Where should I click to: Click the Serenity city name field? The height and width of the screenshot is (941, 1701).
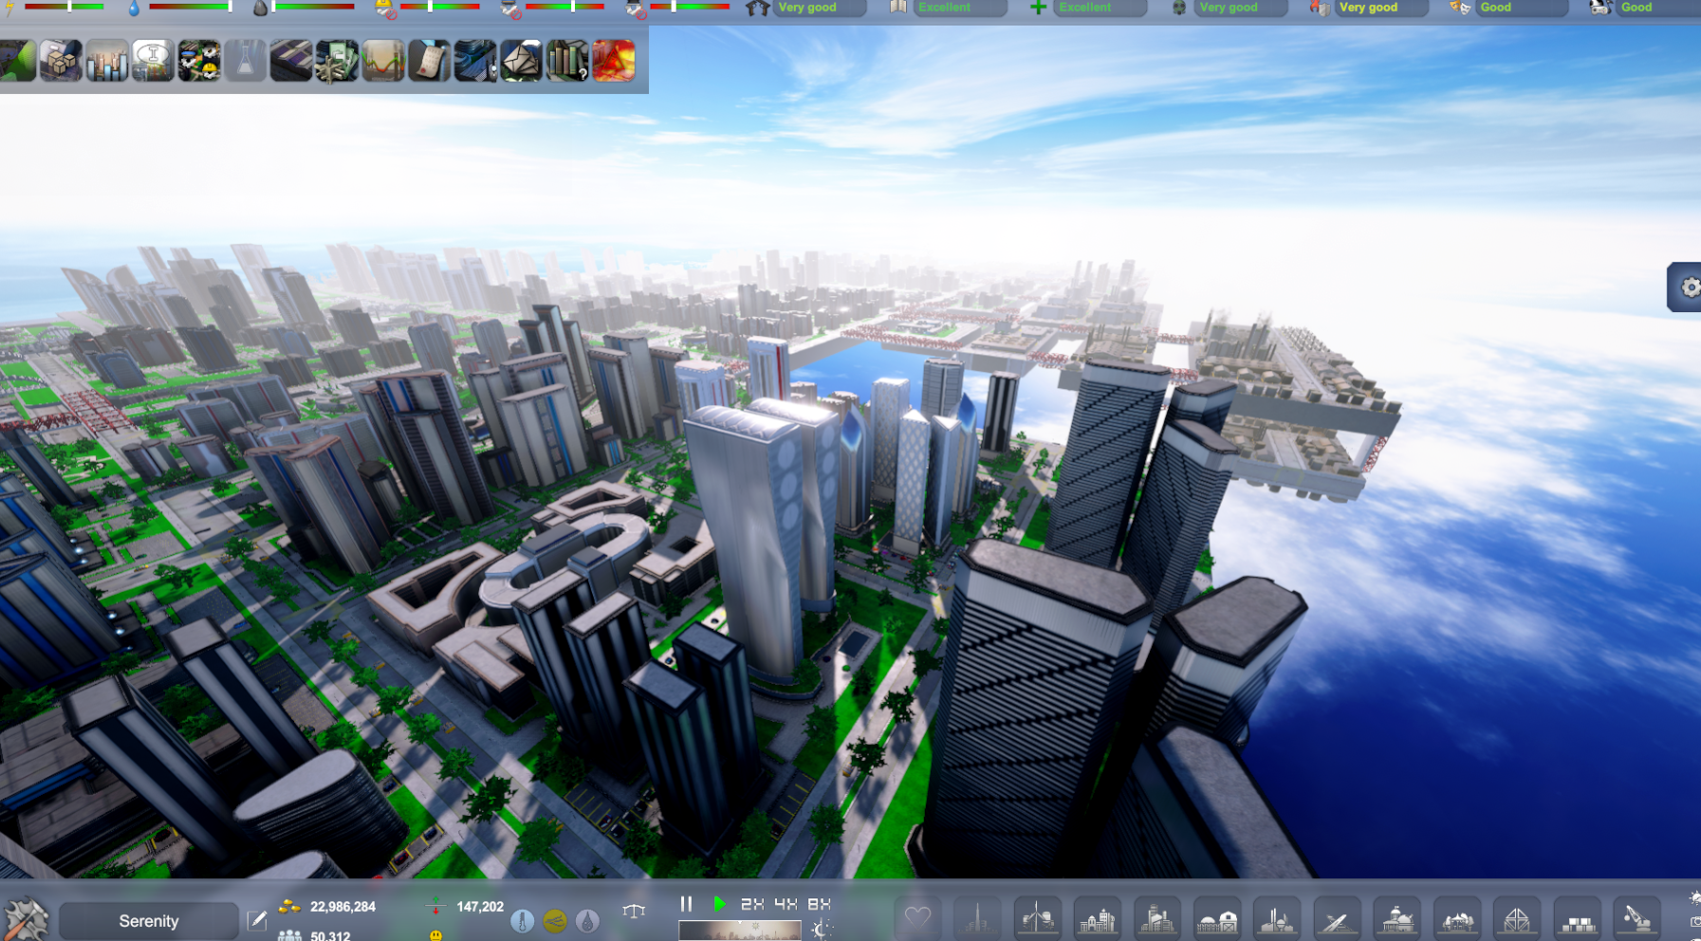pos(148,920)
